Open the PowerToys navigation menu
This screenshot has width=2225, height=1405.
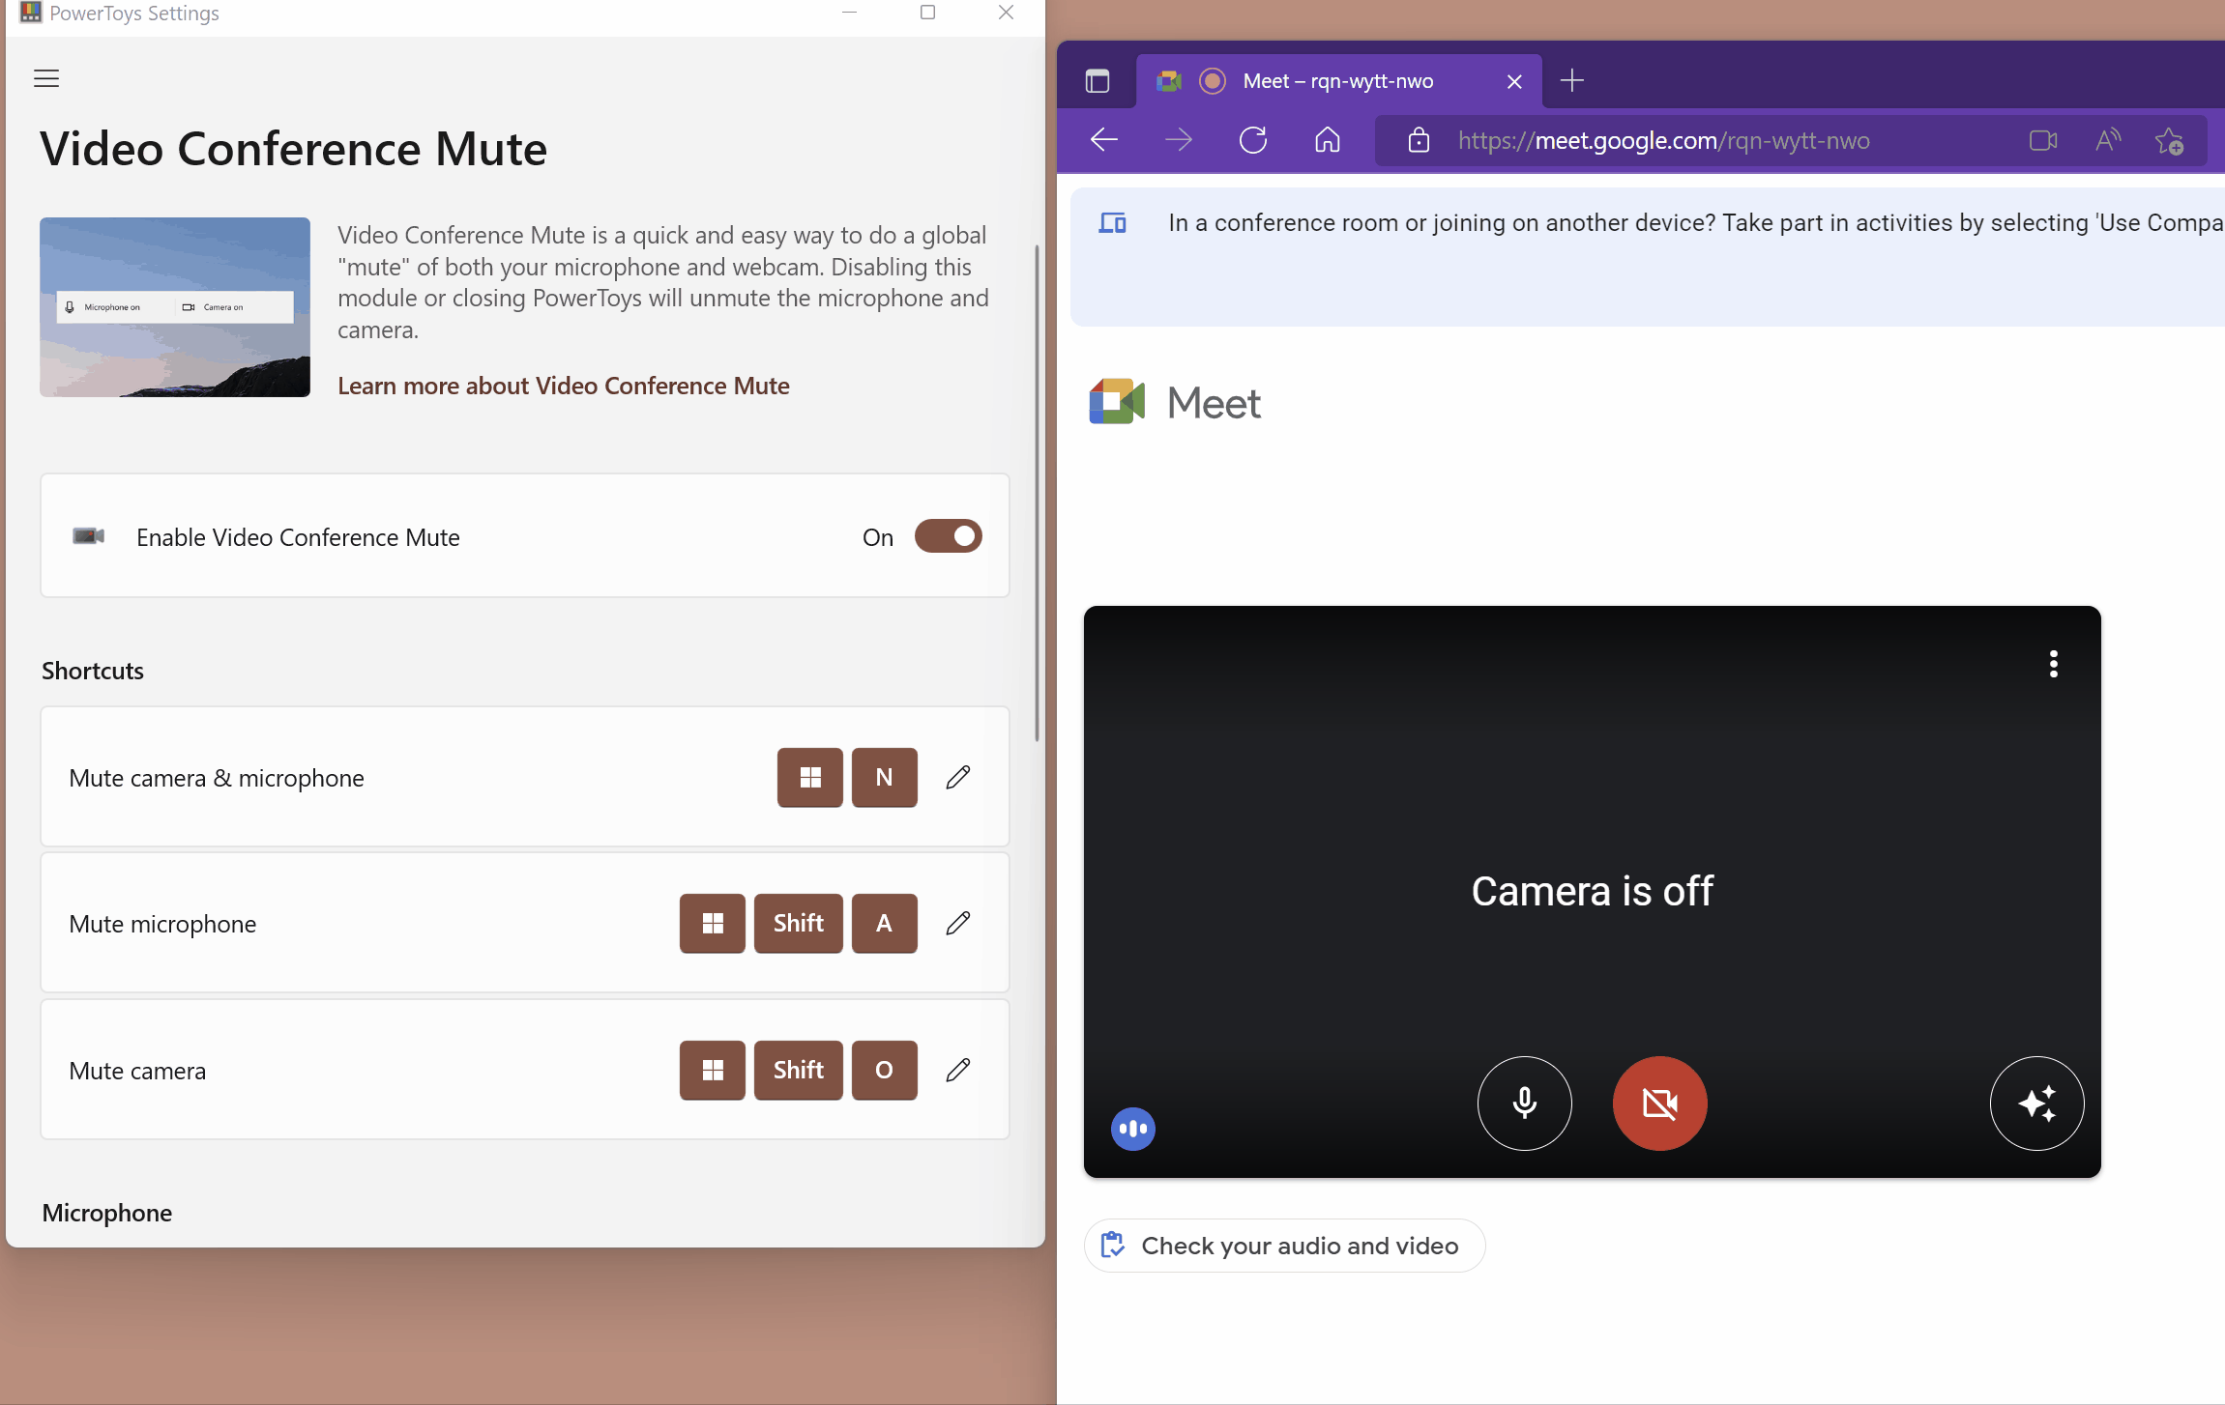(45, 78)
